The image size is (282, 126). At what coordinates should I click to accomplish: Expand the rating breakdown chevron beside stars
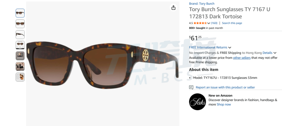(209, 23)
